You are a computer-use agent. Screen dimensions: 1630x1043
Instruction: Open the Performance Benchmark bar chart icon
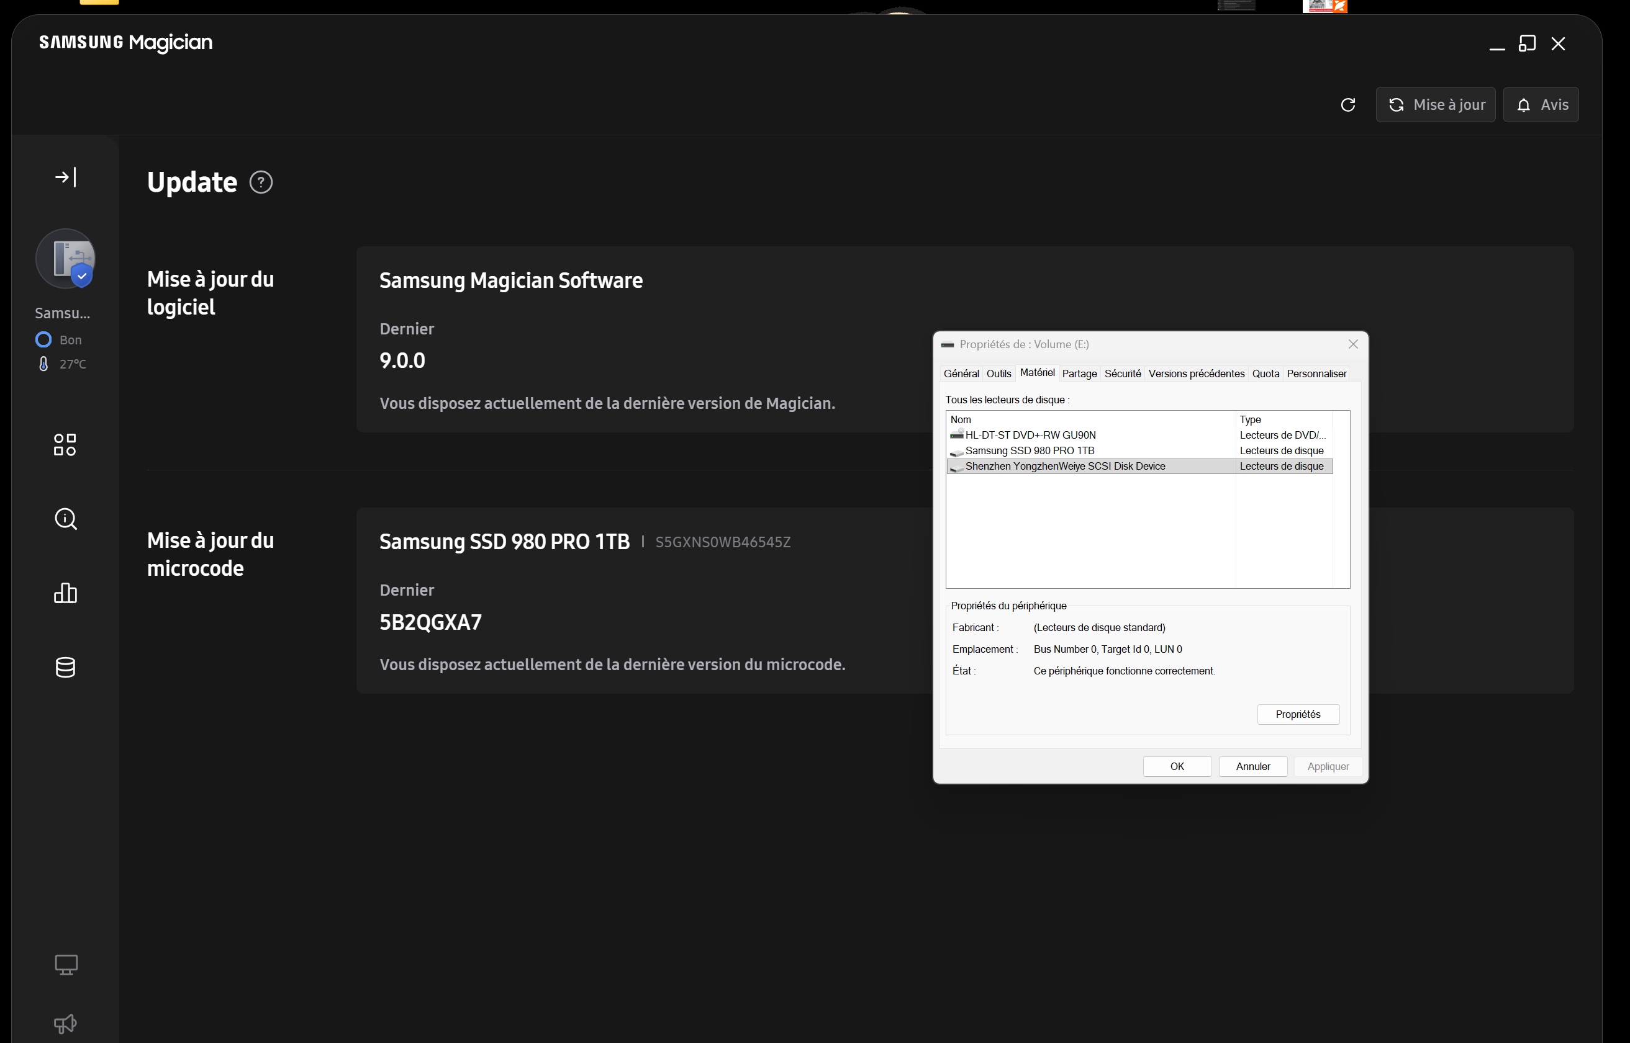pyautogui.click(x=66, y=593)
